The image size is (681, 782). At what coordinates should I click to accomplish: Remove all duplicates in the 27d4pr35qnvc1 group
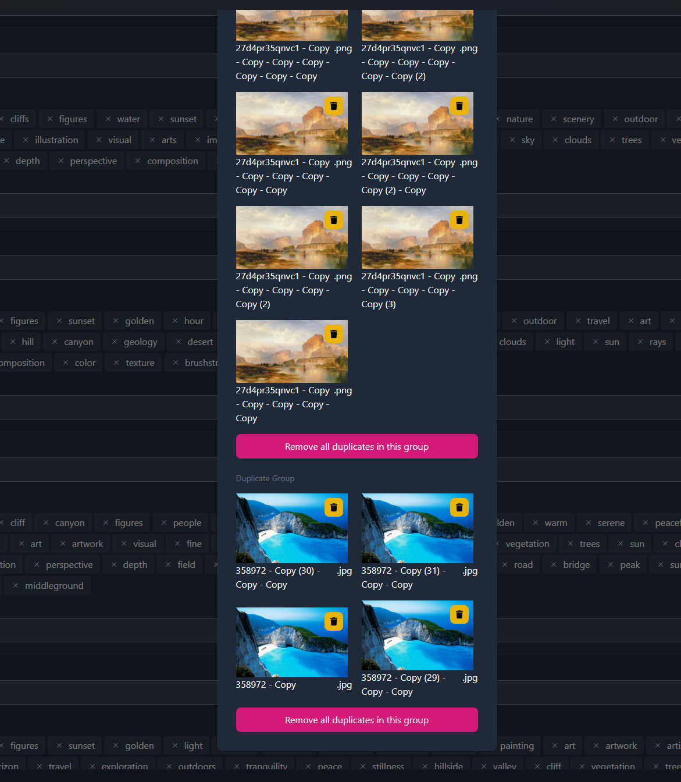(357, 446)
